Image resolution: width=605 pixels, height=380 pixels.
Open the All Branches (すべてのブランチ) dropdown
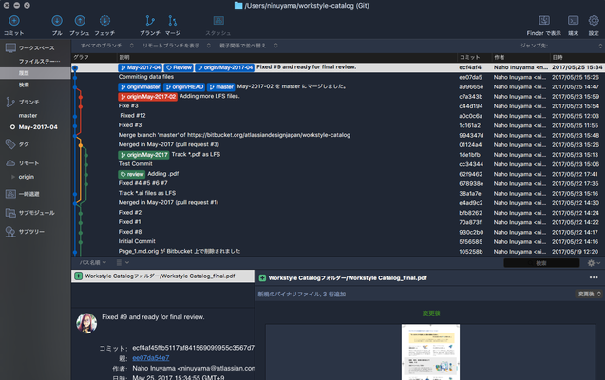[x=107, y=46]
